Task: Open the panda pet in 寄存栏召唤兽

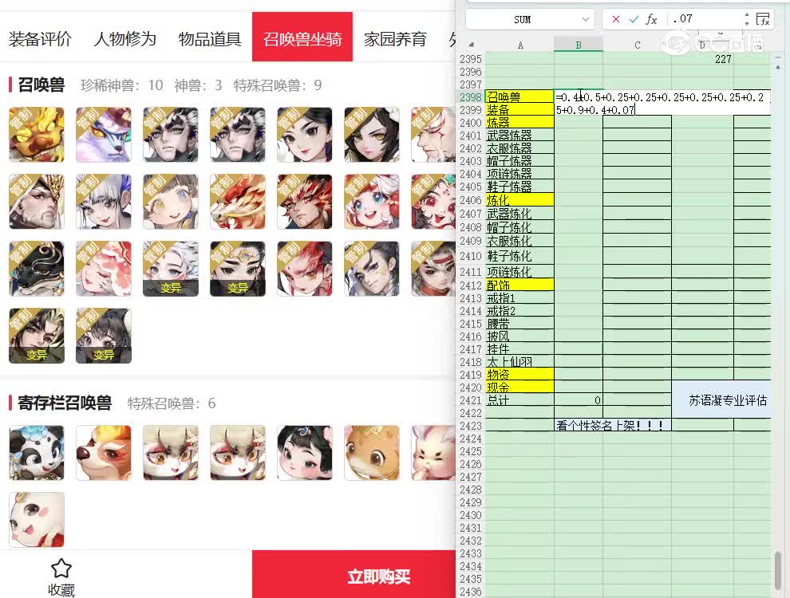Action: click(37, 453)
